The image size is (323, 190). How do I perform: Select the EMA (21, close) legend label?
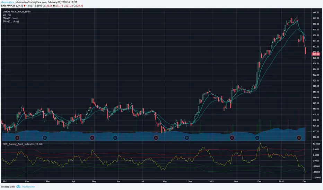coord(11,21)
